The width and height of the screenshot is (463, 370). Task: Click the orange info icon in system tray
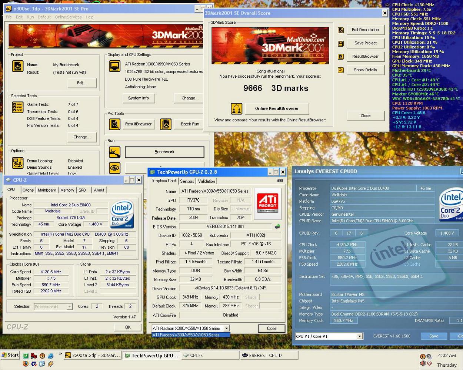point(423,356)
